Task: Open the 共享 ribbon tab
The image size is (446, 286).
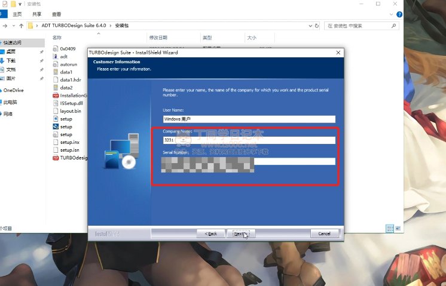Action: click(x=37, y=14)
